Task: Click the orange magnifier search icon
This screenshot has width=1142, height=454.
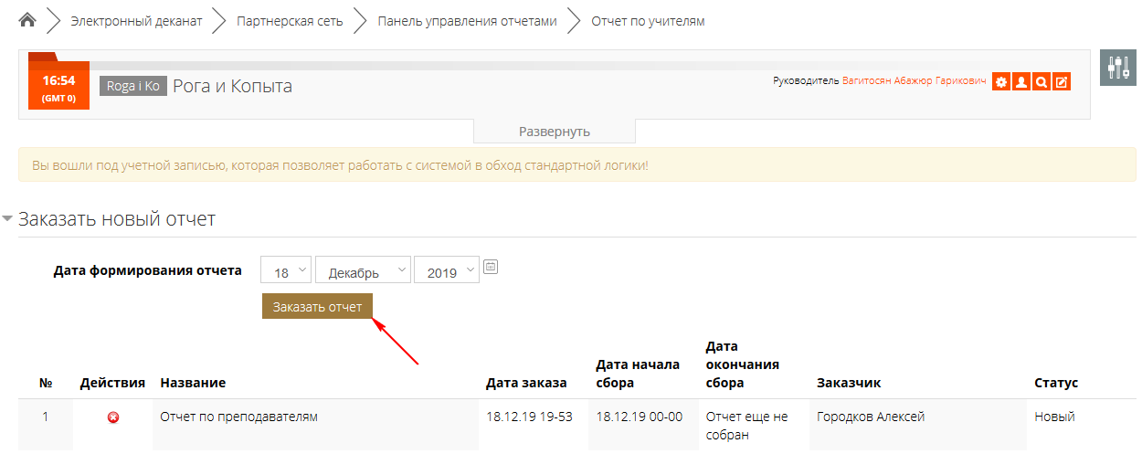Action: tap(1042, 82)
